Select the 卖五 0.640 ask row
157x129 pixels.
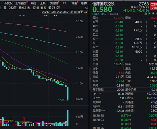pos(124,22)
